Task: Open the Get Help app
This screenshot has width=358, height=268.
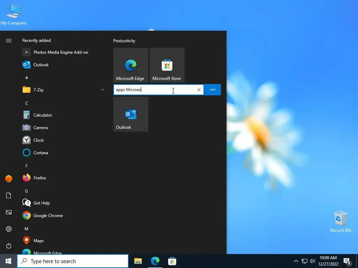Action: [x=64, y=203]
